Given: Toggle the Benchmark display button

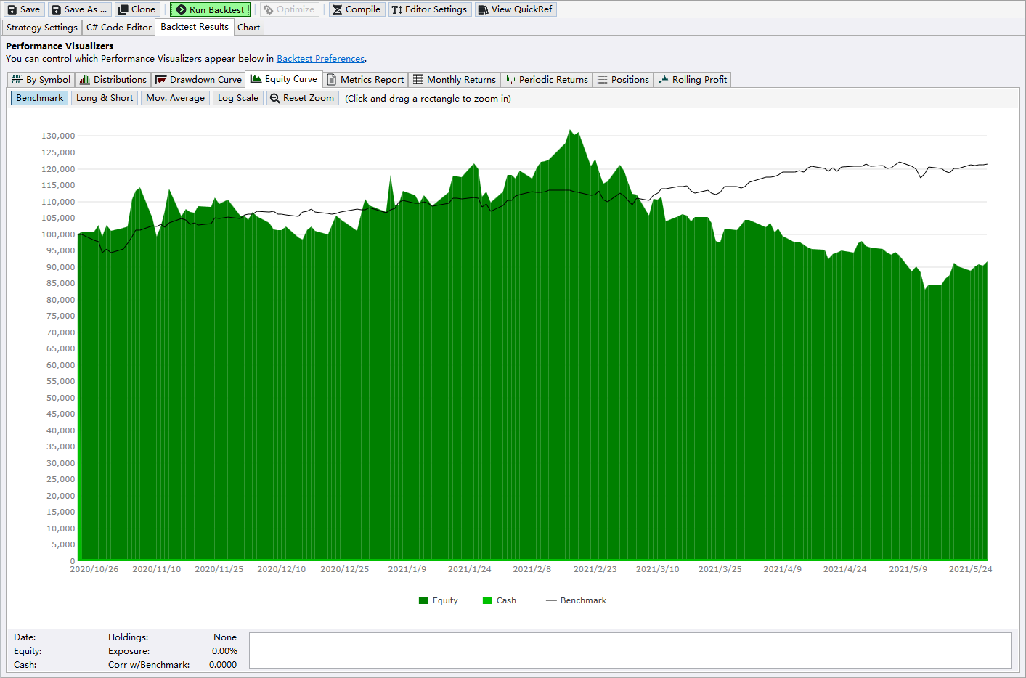Looking at the screenshot, I should [40, 98].
